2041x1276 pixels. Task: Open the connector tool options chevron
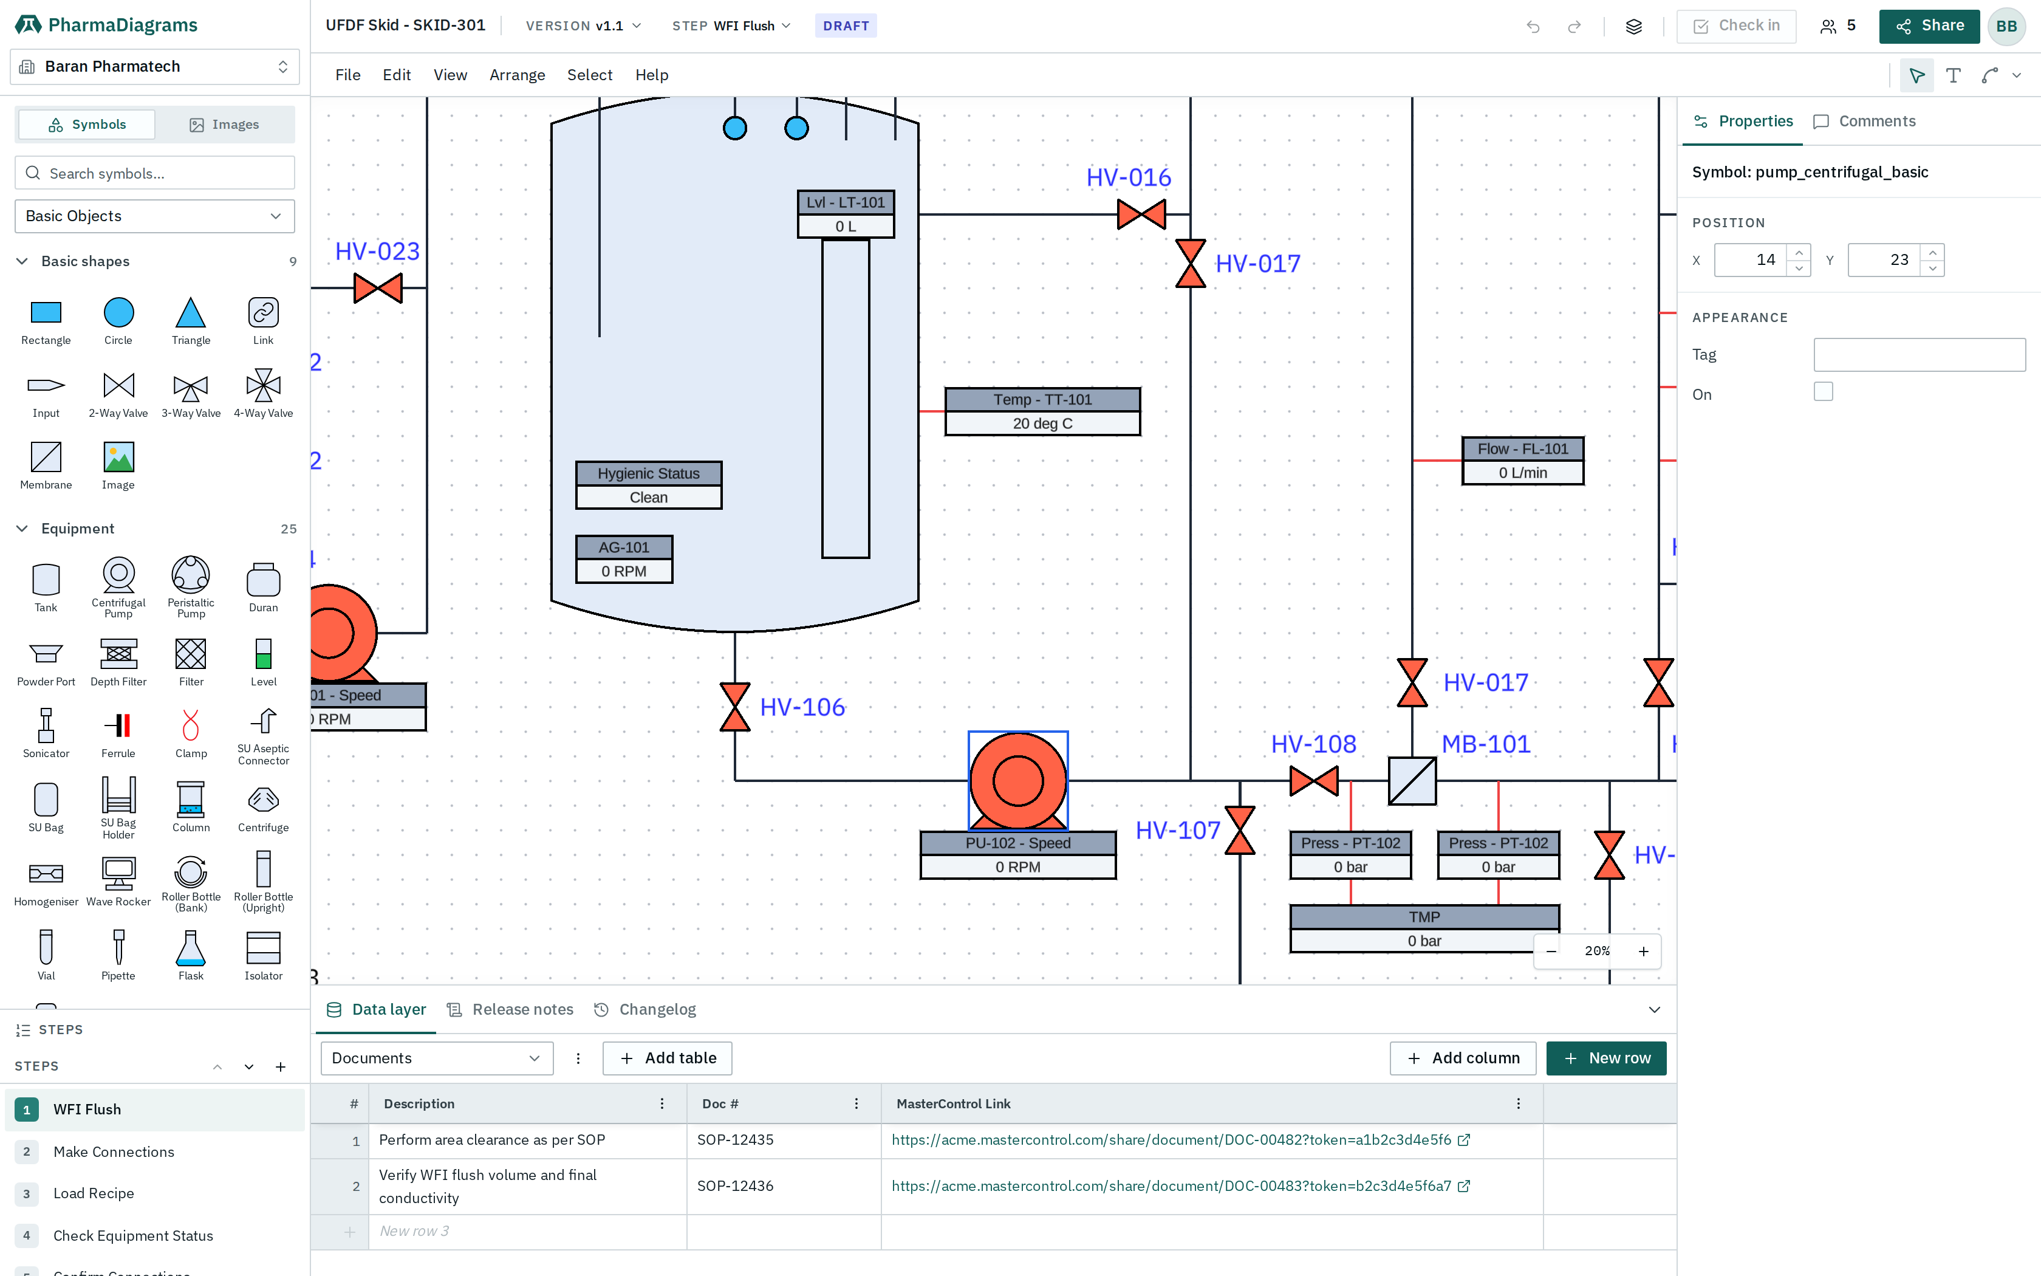2017,75
